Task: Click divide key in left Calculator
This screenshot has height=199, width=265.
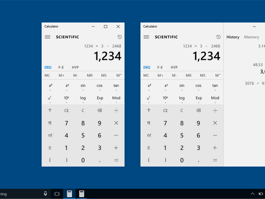Action: [116, 111]
